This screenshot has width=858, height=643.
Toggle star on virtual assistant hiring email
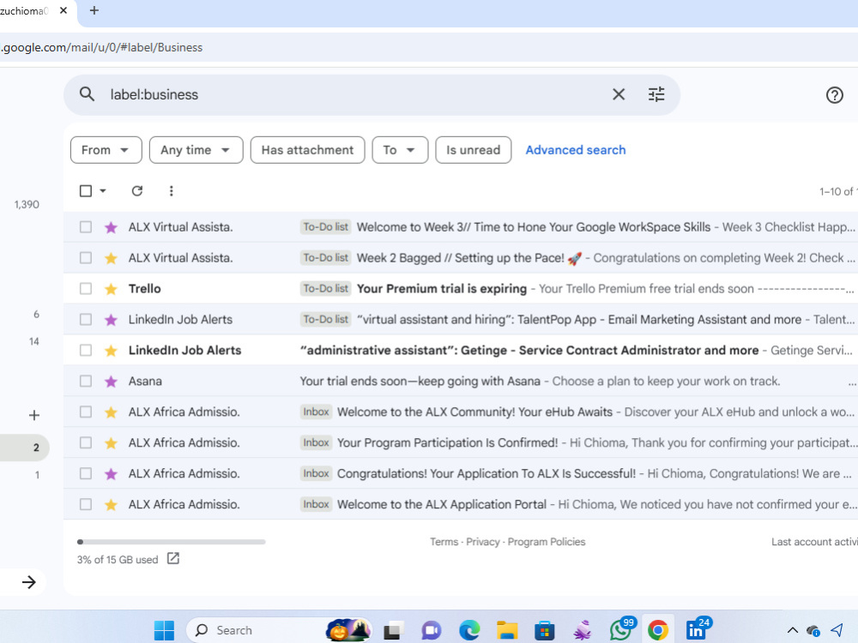[111, 320]
